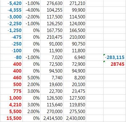Viewport: 126px width, 122px height.
Task: Select 5.00% in the 7,740 row
Action: 31,78
